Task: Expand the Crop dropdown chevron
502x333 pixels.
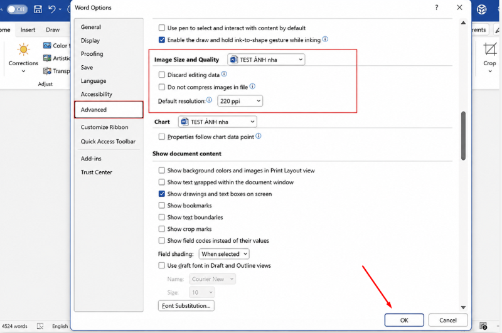Action: click(x=490, y=71)
